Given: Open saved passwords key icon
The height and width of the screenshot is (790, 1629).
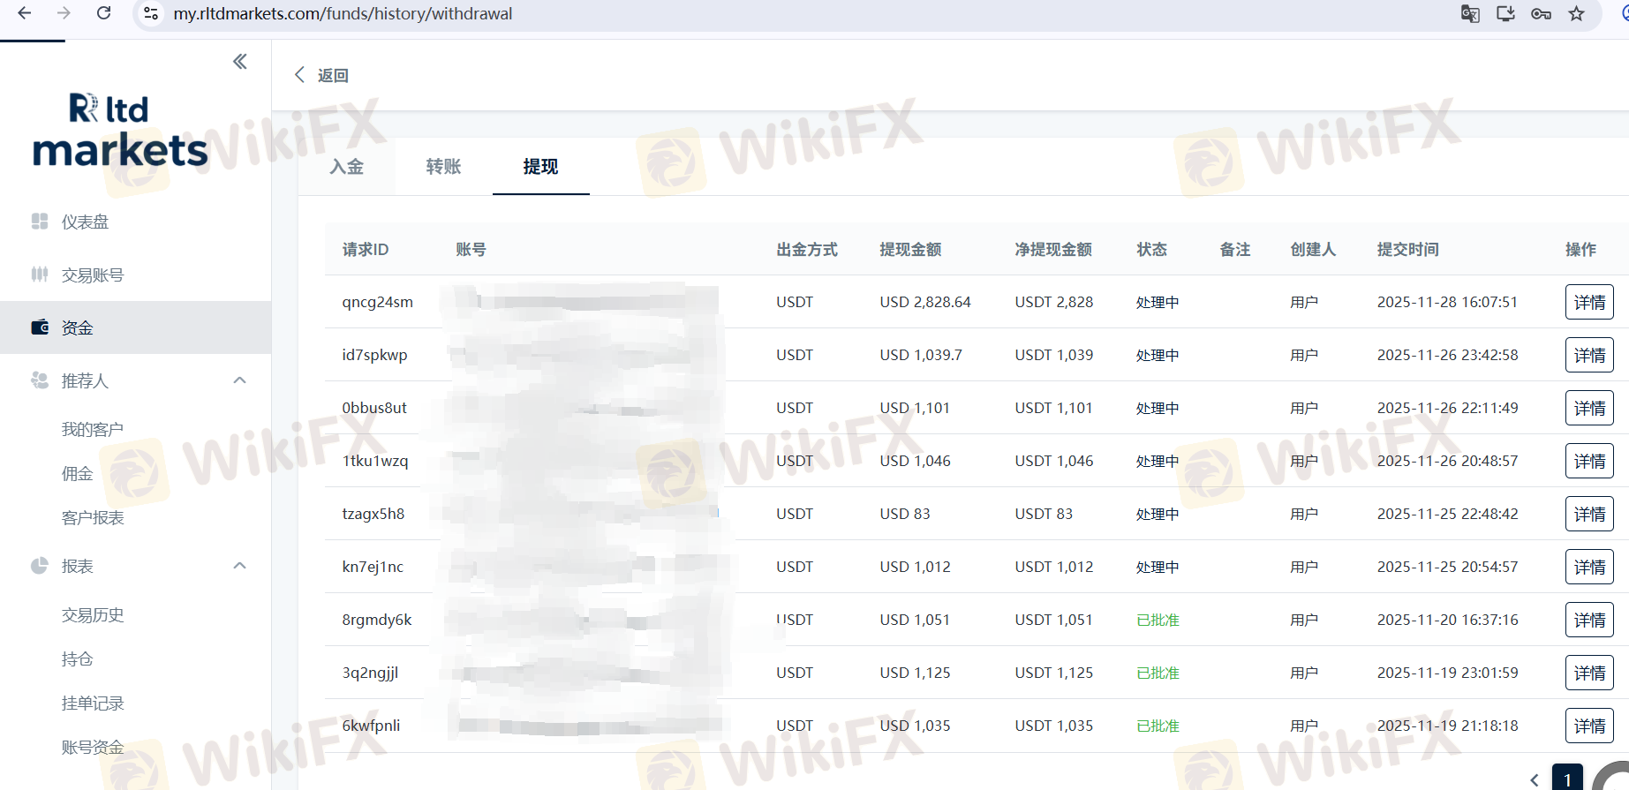Looking at the screenshot, I should 1541,13.
